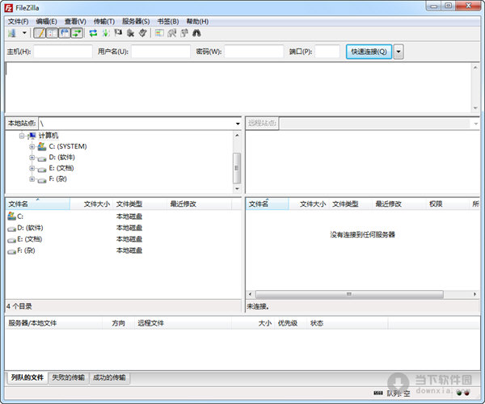Sort local list by 文件类型 column

click(x=141, y=204)
